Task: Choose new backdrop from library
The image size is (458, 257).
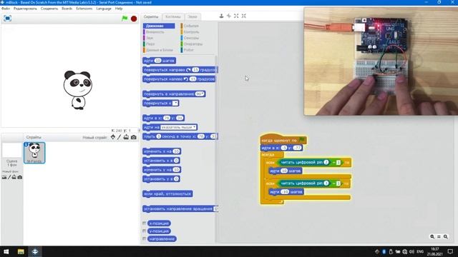Action: [4, 177]
